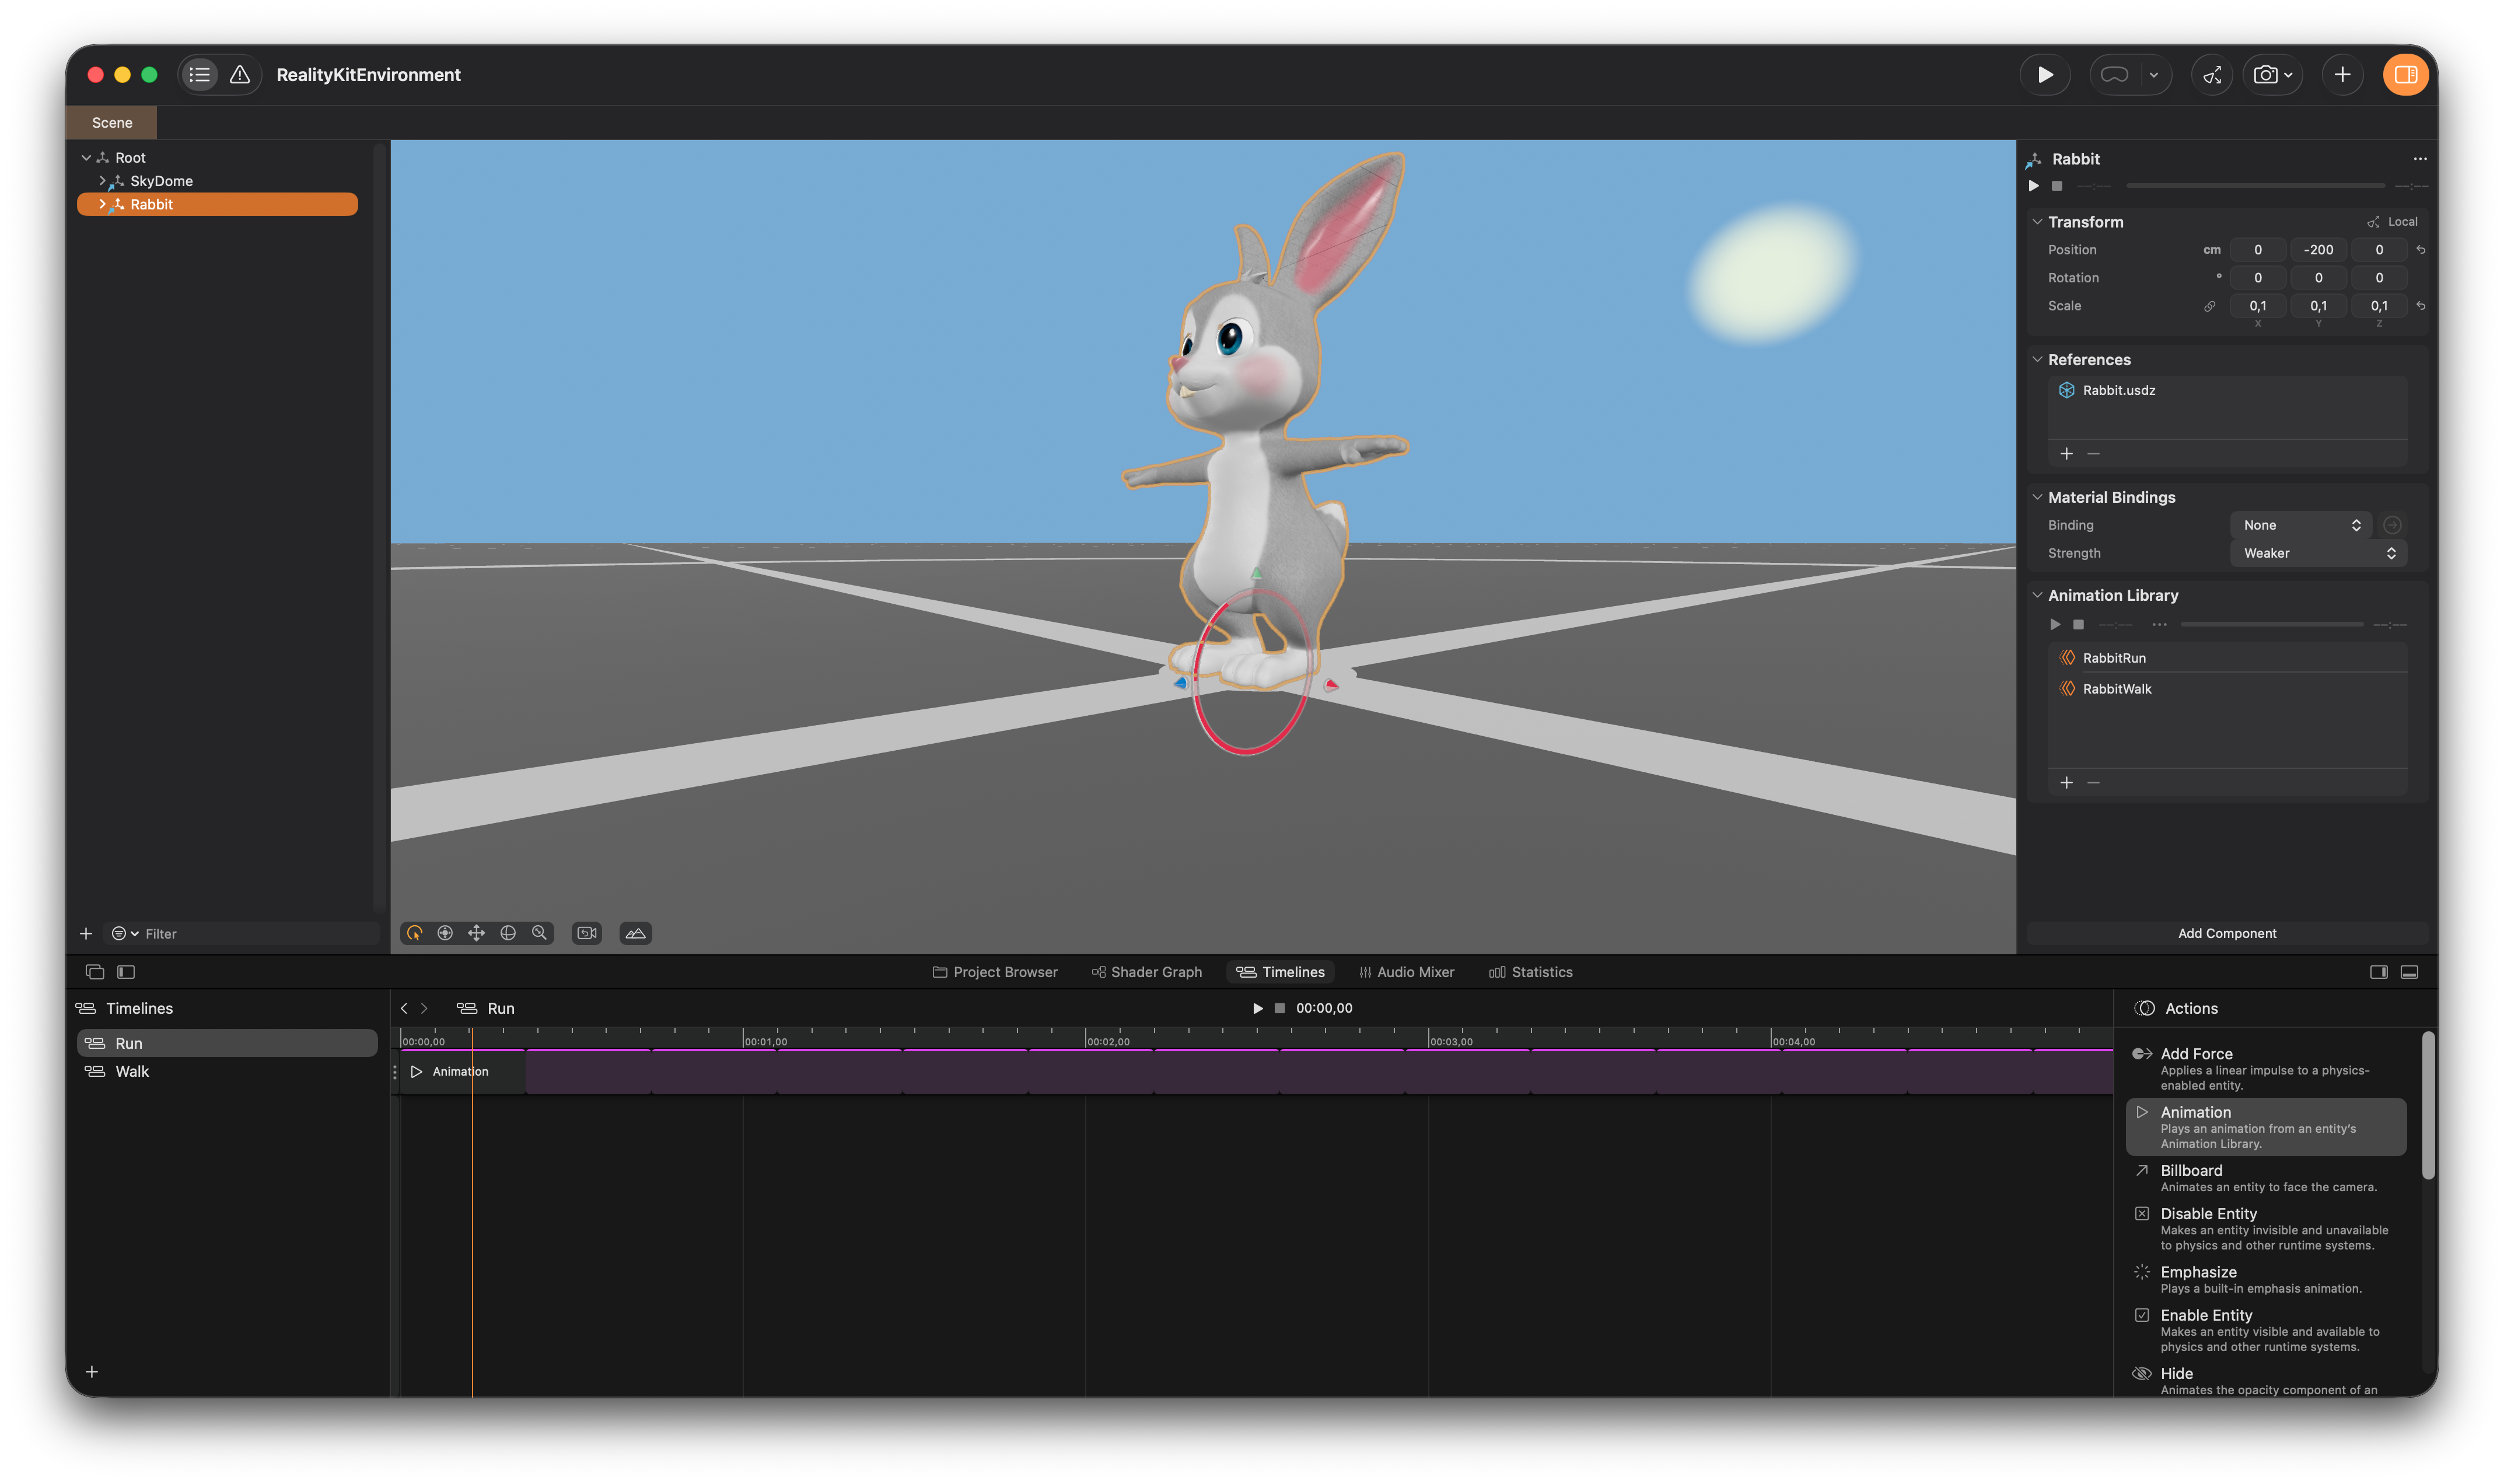Screen dimensions: 2504x1484
Task: Toggle the scale proportional link icon
Action: [2209, 306]
